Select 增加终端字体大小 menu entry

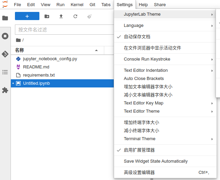165,122
